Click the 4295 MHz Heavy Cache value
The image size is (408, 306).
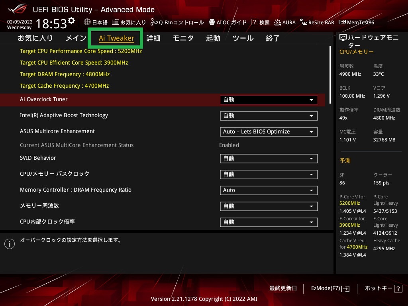coord(384,249)
